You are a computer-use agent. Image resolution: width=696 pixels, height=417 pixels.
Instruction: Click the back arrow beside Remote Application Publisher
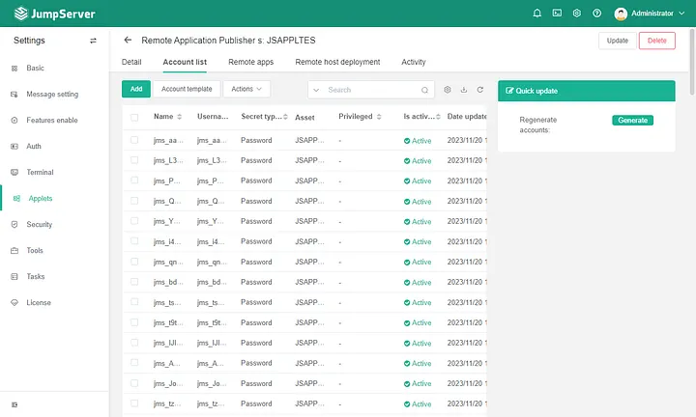(x=128, y=40)
